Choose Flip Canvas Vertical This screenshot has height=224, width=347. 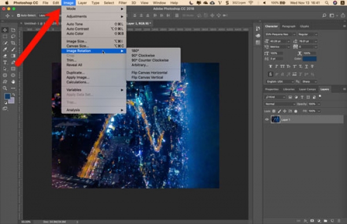[x=147, y=77]
